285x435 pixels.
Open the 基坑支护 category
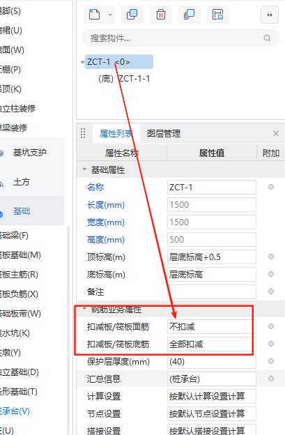tap(30, 153)
